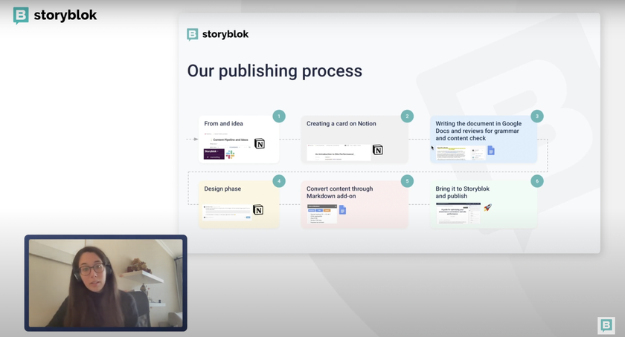Click Notion icon in 'Creating a card on Notion'

pos(377,150)
